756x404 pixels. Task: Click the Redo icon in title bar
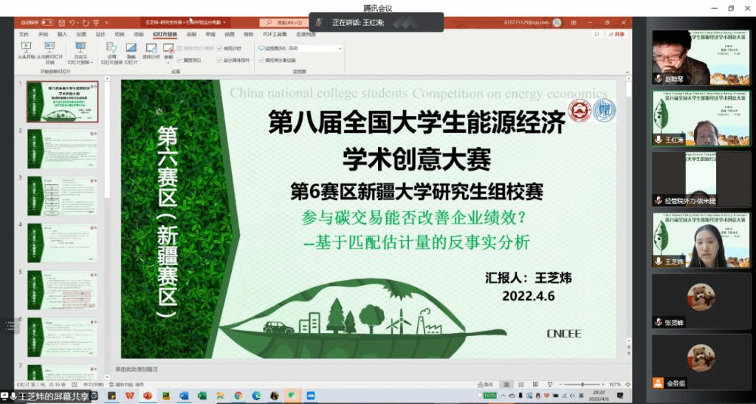[x=86, y=23]
